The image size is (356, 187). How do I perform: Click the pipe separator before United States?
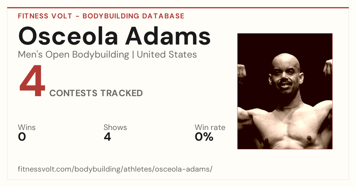tap(133, 55)
